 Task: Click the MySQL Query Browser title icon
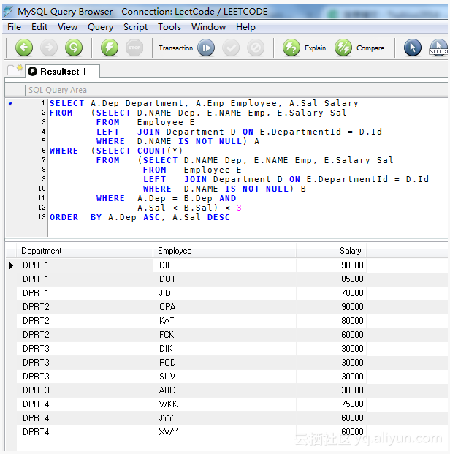point(8,12)
